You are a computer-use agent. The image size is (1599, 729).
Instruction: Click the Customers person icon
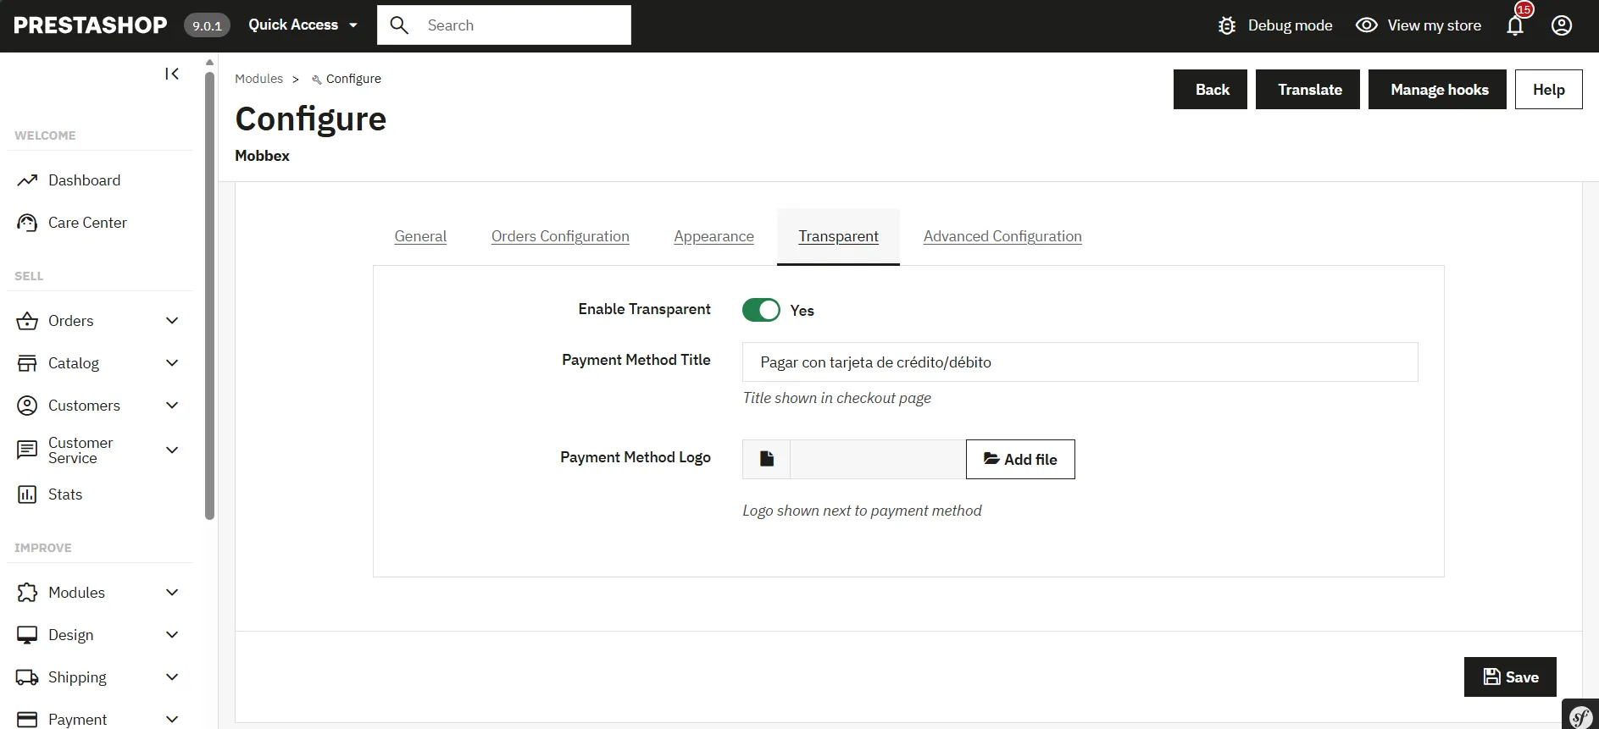[x=27, y=406]
